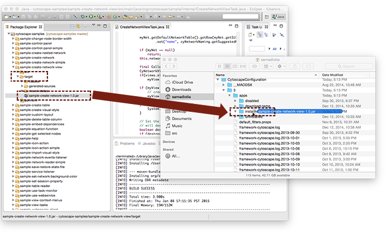This screenshot has height=232, width=386.
Task: Click the Open Type icon in Eclipse toolbar
Action: click(x=125, y=17)
